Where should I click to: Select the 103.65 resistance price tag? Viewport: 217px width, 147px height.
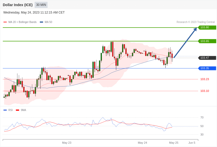click(207, 41)
